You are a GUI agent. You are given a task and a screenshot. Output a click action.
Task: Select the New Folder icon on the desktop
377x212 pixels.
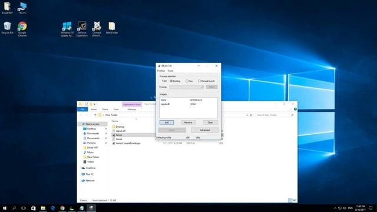point(112,28)
